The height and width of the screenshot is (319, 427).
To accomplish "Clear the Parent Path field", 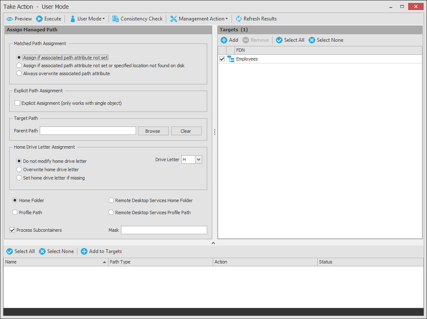I will pyautogui.click(x=186, y=131).
